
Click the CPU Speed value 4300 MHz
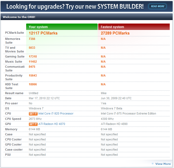pyautogui.click(x=107, y=119)
